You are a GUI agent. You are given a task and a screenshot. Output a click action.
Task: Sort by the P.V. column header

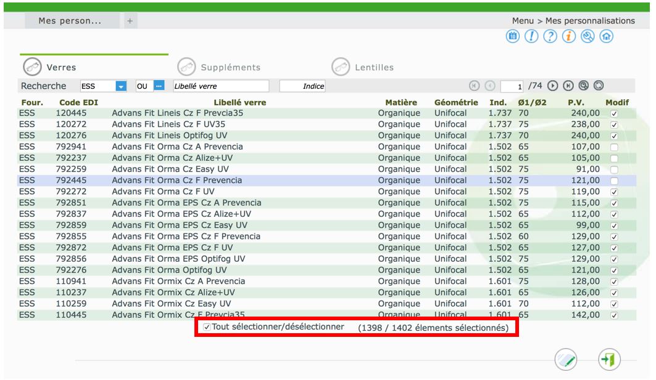click(x=576, y=102)
